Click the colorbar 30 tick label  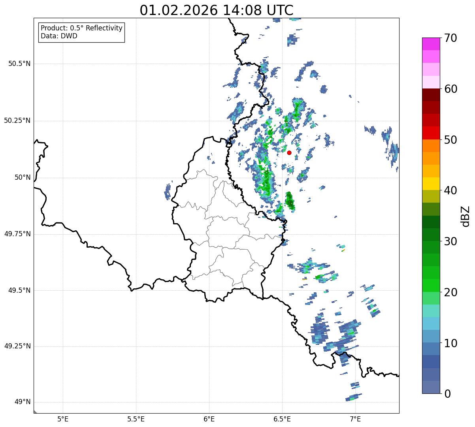point(450,241)
